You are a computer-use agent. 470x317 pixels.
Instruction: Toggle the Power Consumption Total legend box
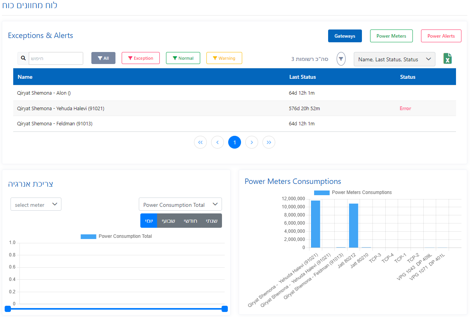tap(88, 236)
